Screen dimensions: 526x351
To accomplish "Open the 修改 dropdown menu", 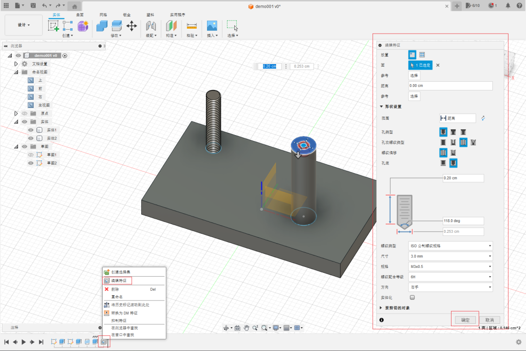I will pos(116,35).
